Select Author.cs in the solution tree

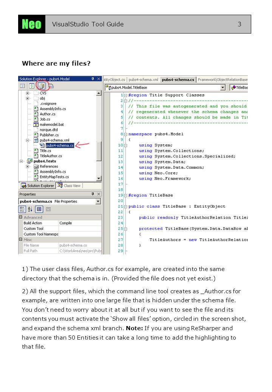pyautogui.click(x=48, y=114)
